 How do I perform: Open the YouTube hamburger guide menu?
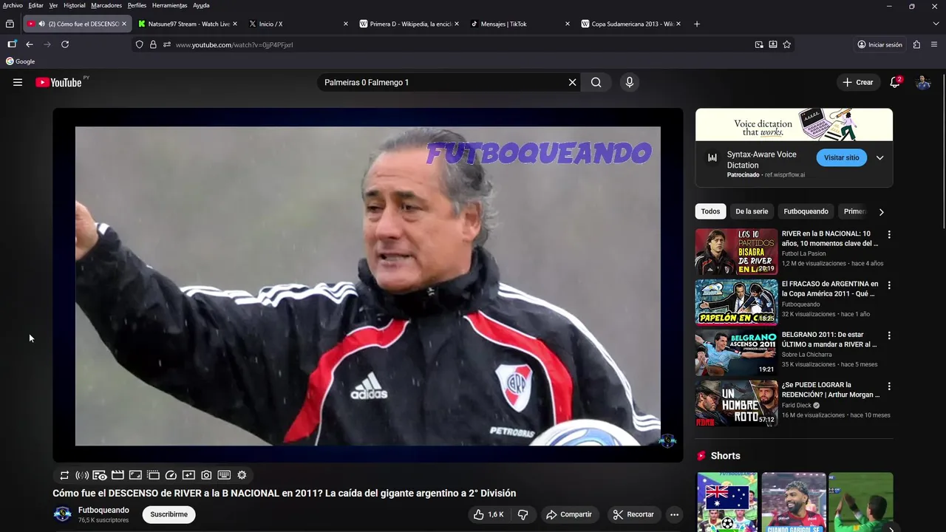tap(18, 82)
